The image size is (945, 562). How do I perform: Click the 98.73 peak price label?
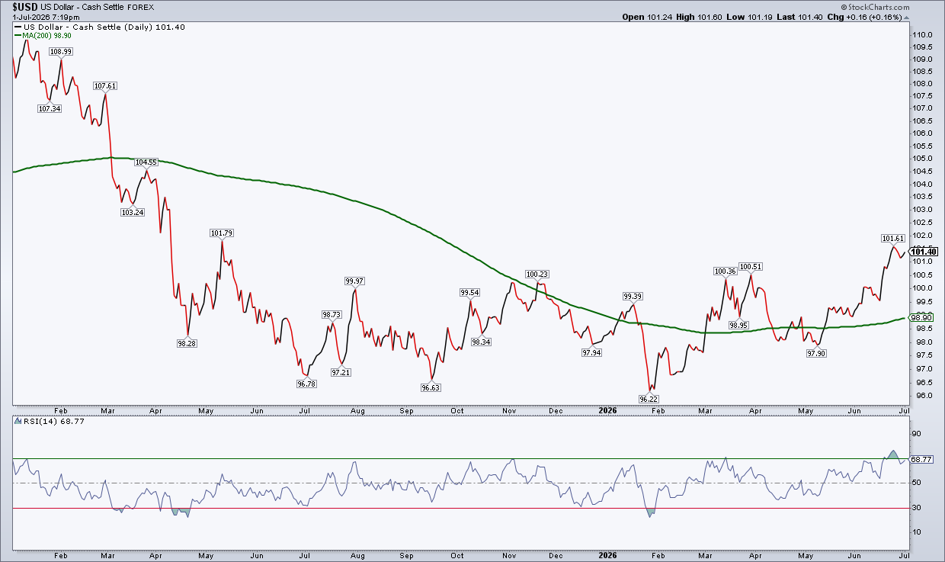point(332,314)
